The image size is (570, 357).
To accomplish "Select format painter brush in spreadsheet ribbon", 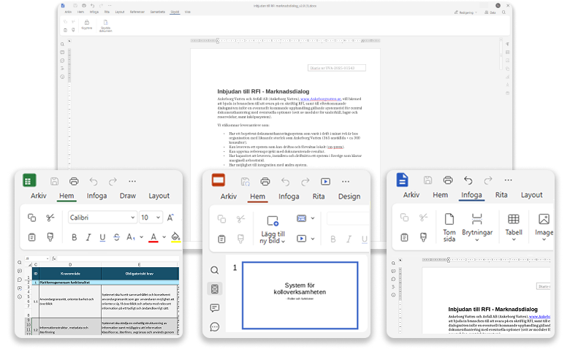I will (x=50, y=237).
